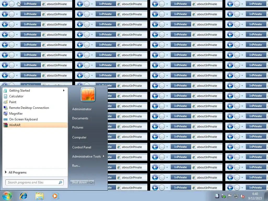The height and width of the screenshot is (201, 268).
Task: Open the Administrator personal folder
Action: 82,109
